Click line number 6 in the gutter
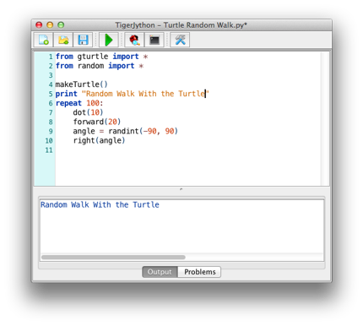The height and width of the screenshot is (326, 363). coord(51,103)
